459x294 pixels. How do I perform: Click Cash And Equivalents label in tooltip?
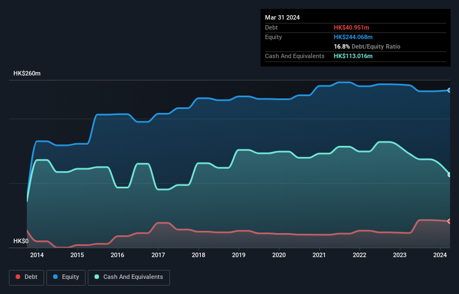295,56
